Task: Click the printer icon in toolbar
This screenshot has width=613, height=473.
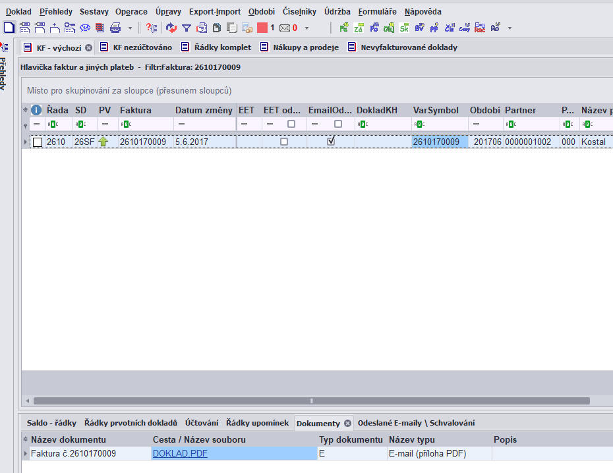Action: [x=115, y=28]
